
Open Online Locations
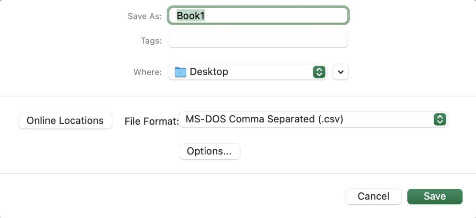(x=65, y=121)
